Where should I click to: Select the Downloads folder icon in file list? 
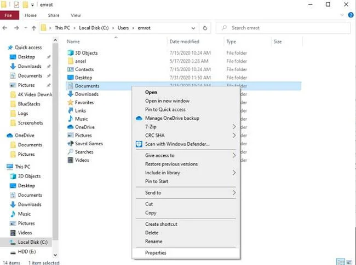pyautogui.click(x=71, y=94)
